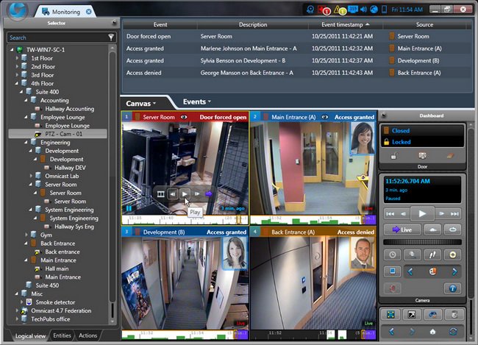Click the speaker volume icon in notification tray
Viewport: 478px width, 345px height.
pyautogui.click(x=363, y=10)
